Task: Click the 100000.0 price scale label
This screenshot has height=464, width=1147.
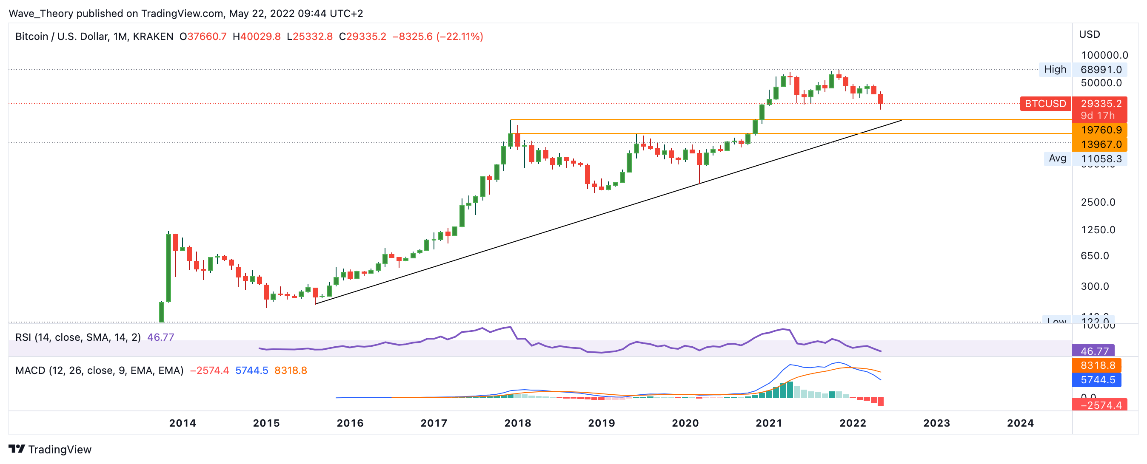Action: click(1104, 55)
